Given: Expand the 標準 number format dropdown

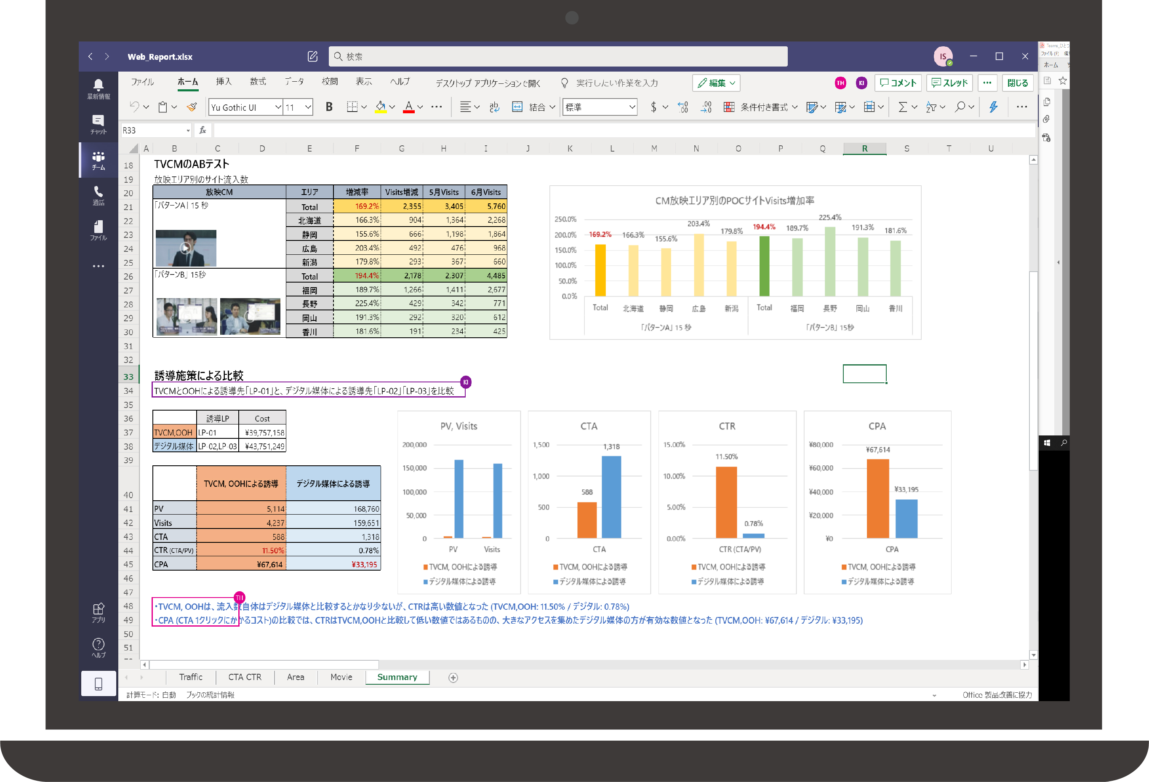Looking at the screenshot, I should (x=632, y=107).
